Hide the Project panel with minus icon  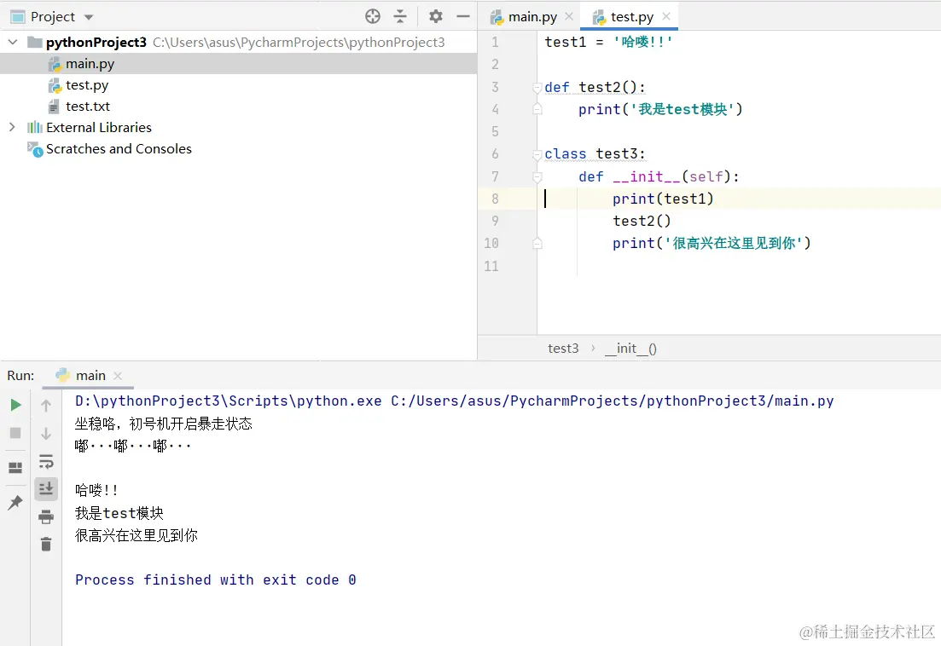click(x=462, y=16)
